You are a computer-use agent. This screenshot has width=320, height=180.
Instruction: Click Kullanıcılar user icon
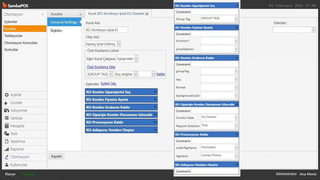point(7,165)
